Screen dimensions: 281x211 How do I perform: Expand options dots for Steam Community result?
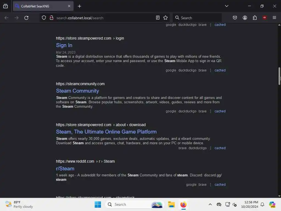[x=210, y=111]
